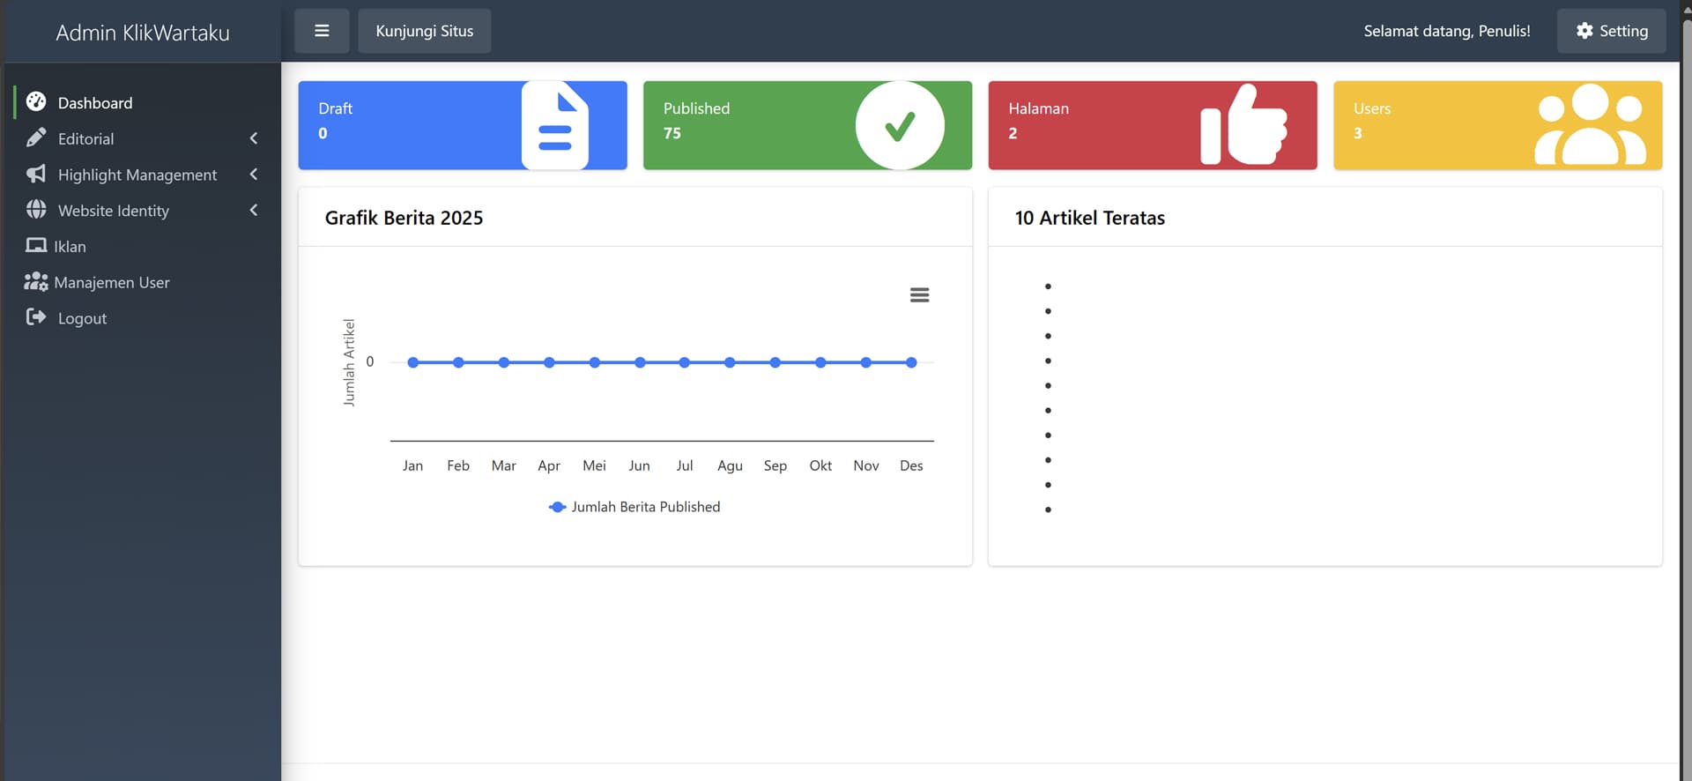The height and width of the screenshot is (781, 1692).
Task: Click the Users group icon
Action: (x=1589, y=125)
